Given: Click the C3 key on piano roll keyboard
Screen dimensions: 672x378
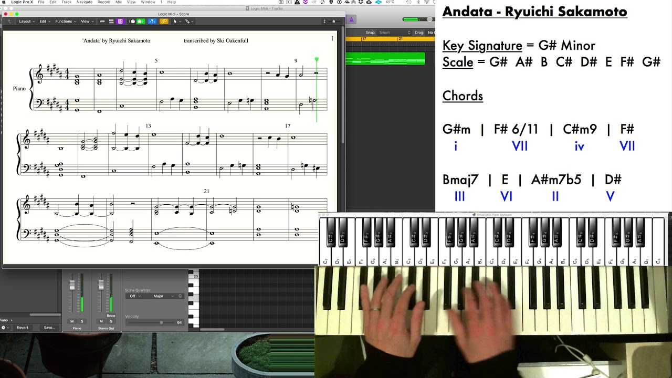Looking at the screenshot, I should click(194, 276).
